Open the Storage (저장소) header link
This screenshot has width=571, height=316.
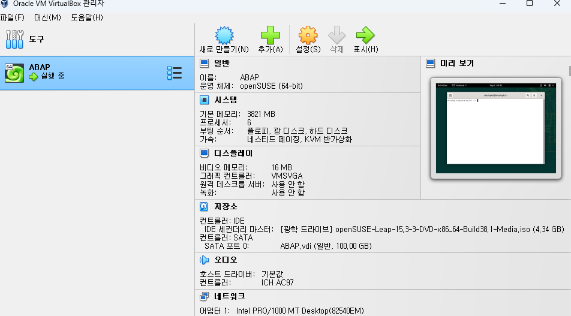[x=226, y=207]
